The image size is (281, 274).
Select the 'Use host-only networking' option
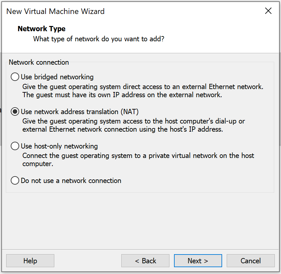pos(59,146)
